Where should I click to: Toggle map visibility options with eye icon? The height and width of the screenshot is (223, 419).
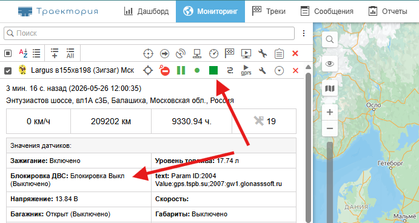(330, 64)
